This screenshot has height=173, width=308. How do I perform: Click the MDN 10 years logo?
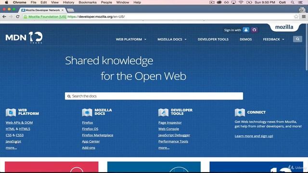[x=24, y=37]
